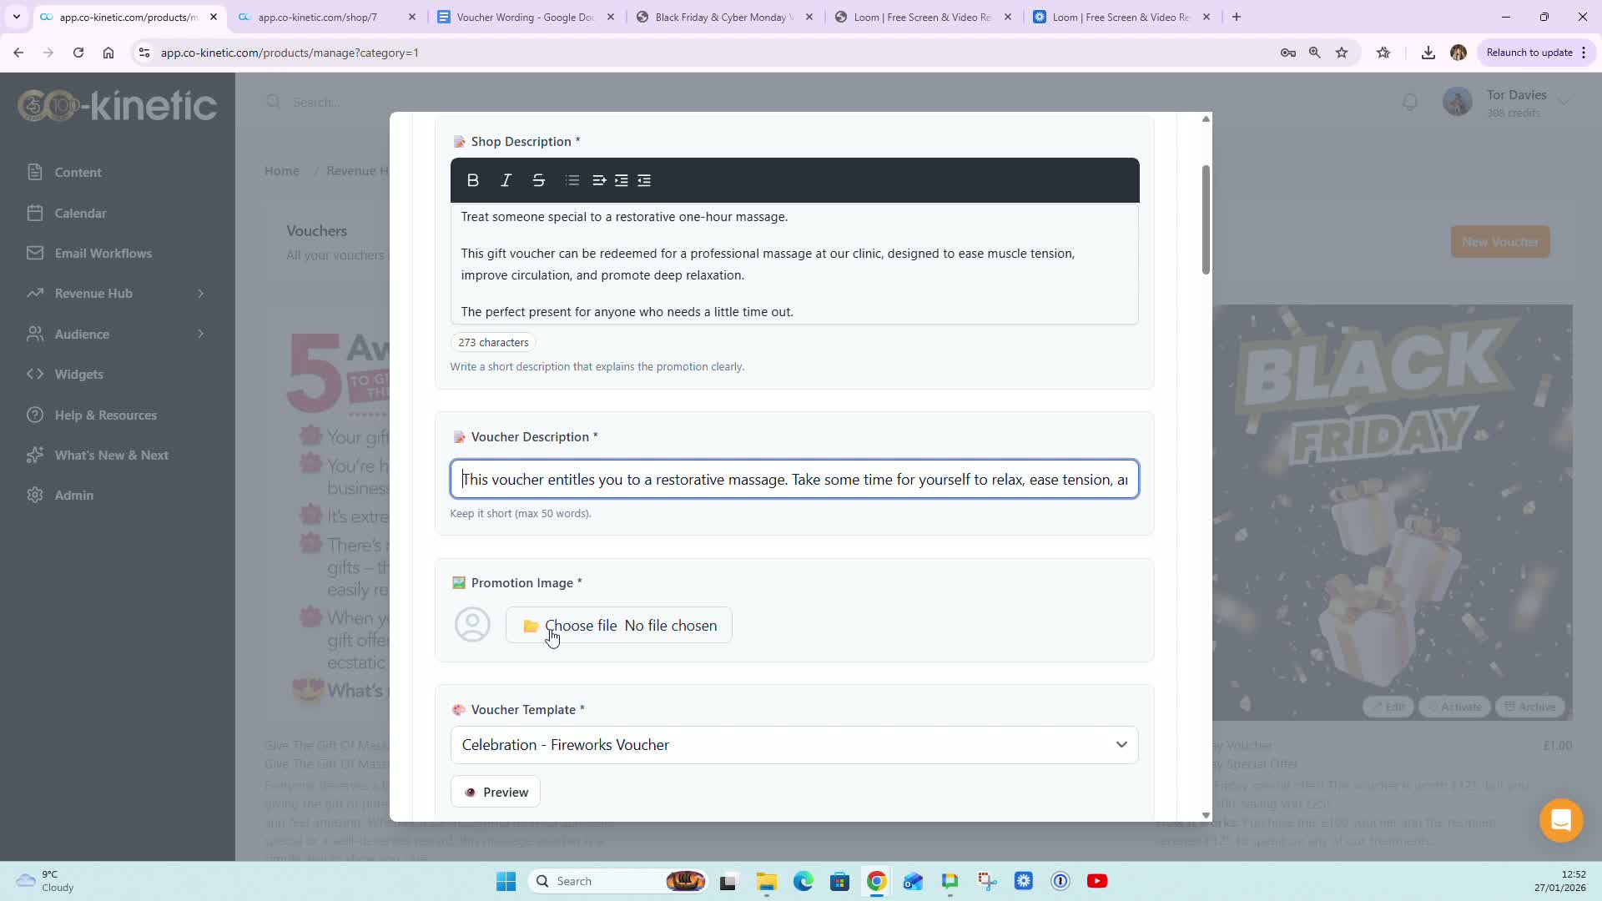Expand the Audience submenu arrow
The image size is (1602, 901).
point(201,334)
